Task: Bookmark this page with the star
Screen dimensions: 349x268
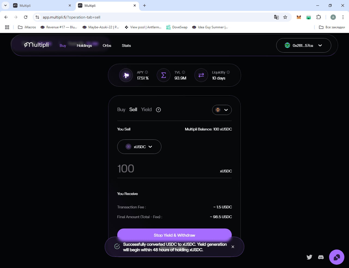Action: [x=285, y=17]
